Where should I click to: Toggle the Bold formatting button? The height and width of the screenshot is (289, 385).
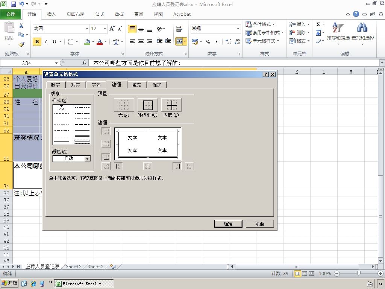37,42
